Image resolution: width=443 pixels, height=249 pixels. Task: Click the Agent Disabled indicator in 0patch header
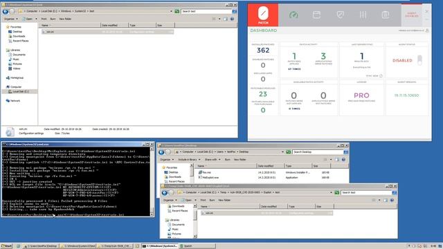[412, 15]
